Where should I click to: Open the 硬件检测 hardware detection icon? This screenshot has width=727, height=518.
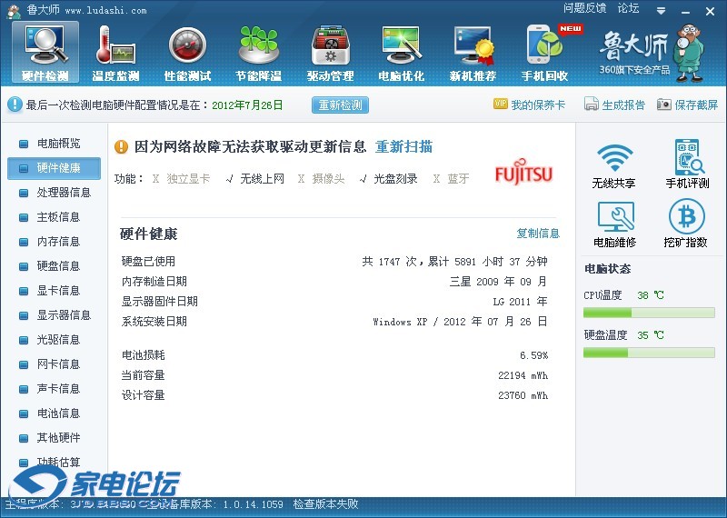click(x=45, y=51)
